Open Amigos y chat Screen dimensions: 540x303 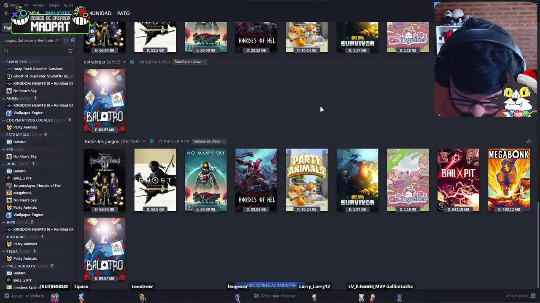[x=517, y=296]
